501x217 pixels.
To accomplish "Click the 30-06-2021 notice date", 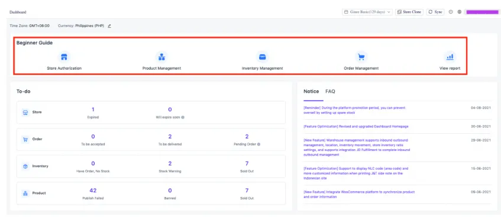I will [x=481, y=127].
